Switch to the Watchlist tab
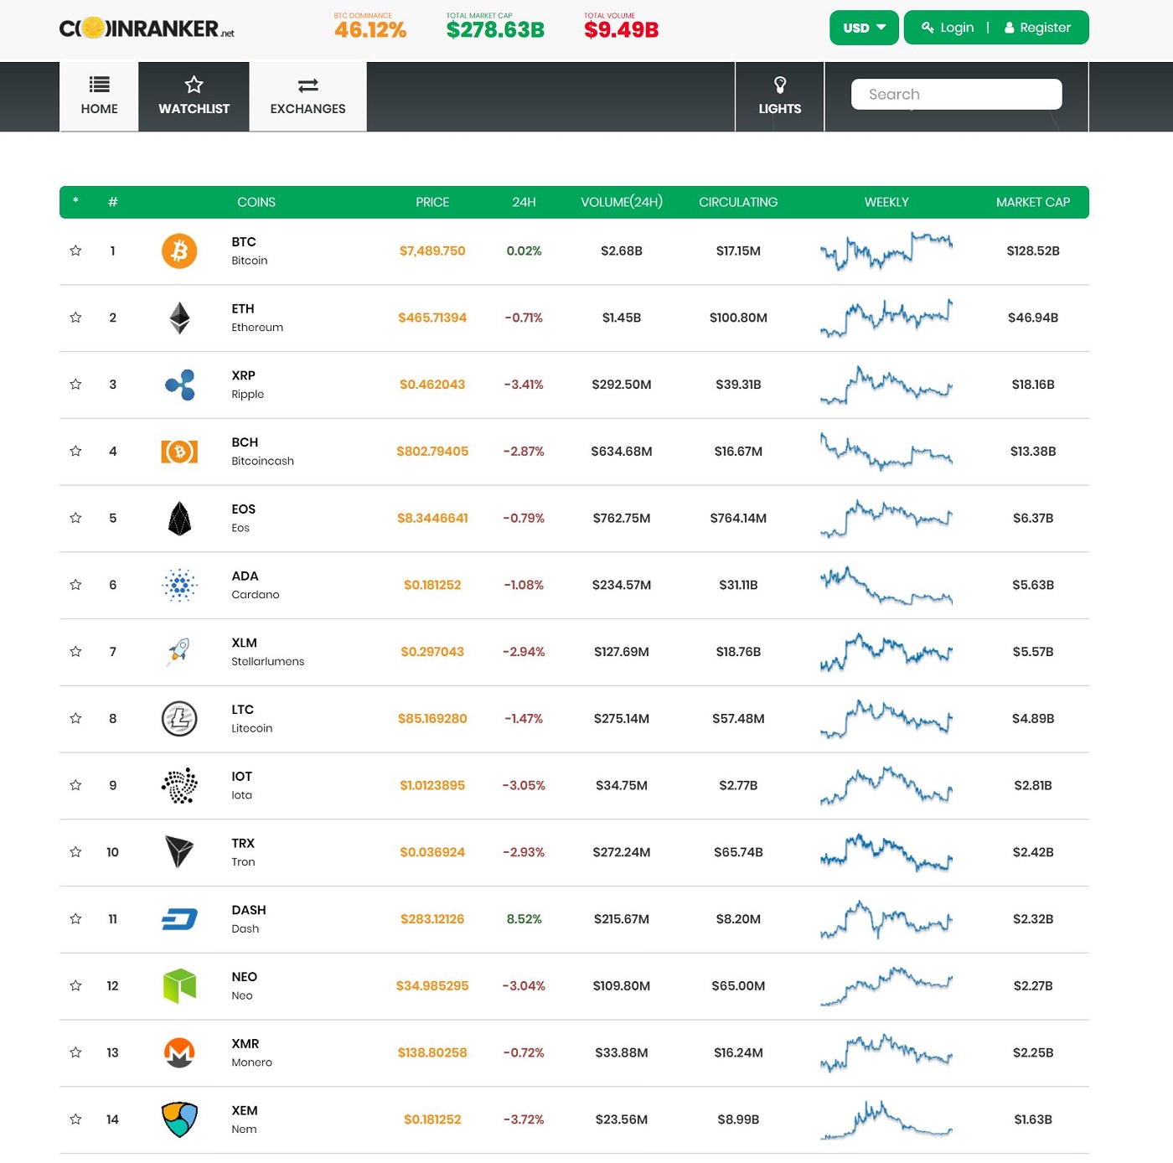The height and width of the screenshot is (1163, 1173). pyautogui.click(x=194, y=96)
